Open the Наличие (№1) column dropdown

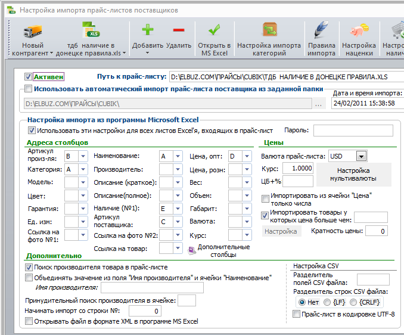pos(178,209)
